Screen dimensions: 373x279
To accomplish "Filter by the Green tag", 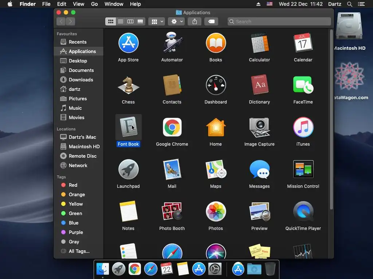I will (x=79, y=214).
